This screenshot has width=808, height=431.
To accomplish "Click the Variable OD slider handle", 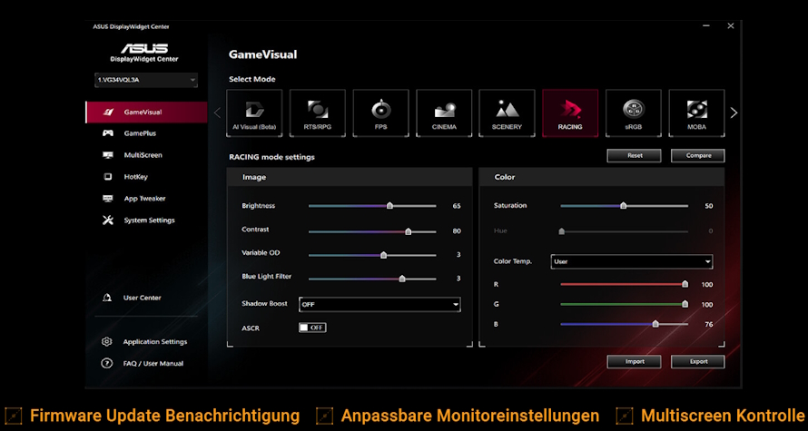I will (x=383, y=255).
